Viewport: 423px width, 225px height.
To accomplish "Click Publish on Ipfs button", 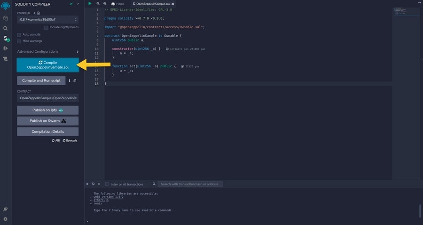I will [48, 110].
